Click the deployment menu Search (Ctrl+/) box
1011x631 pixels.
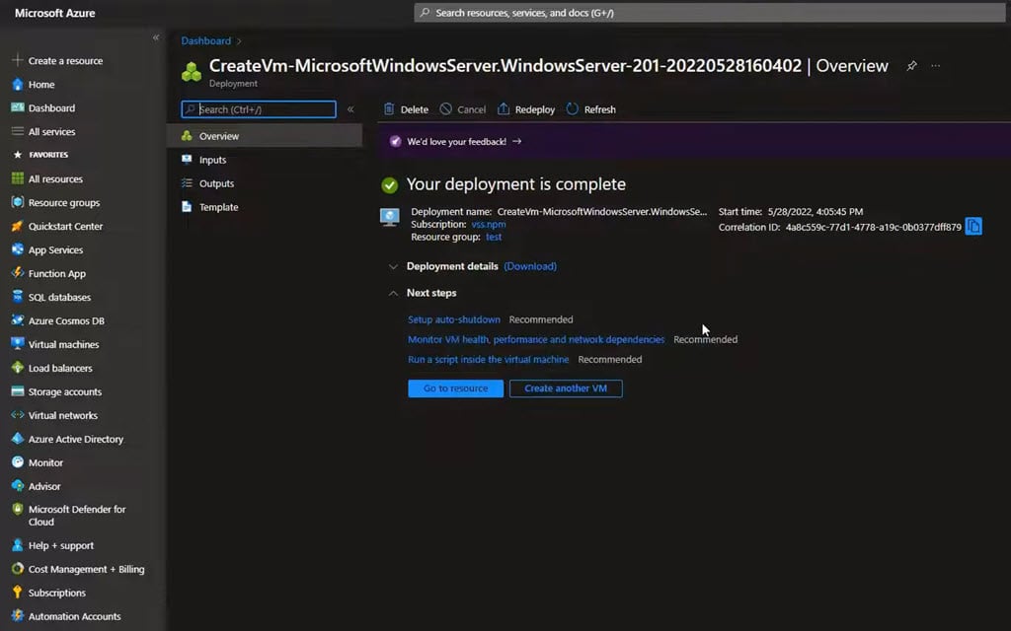[x=259, y=109]
